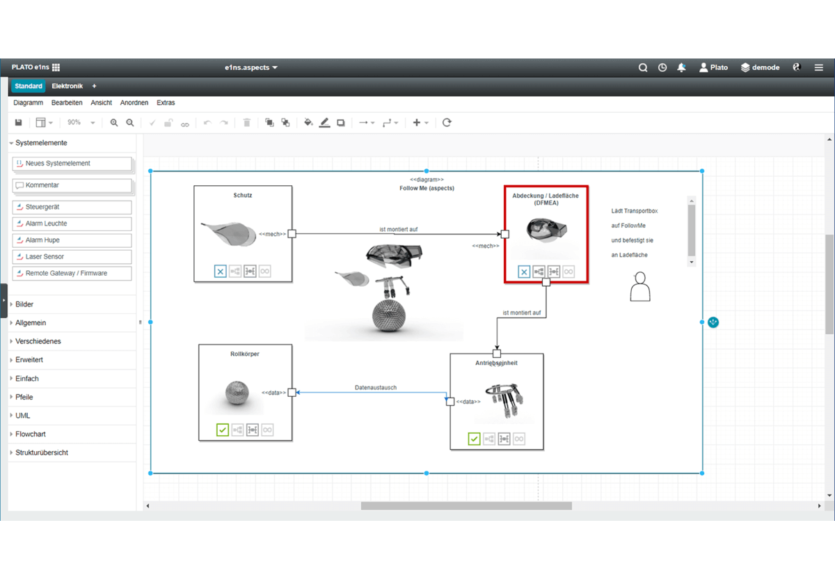Viewport: 835px width, 580px height.
Task: Switch to the Elektronik tab
Action: click(x=67, y=86)
